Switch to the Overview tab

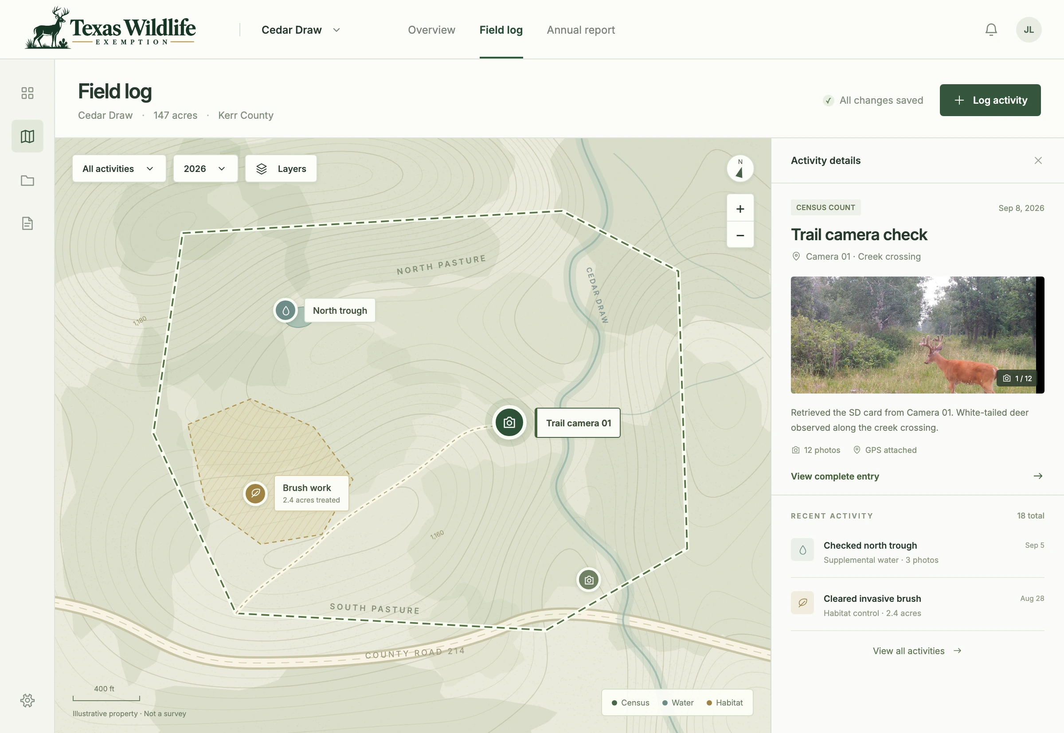click(x=431, y=30)
